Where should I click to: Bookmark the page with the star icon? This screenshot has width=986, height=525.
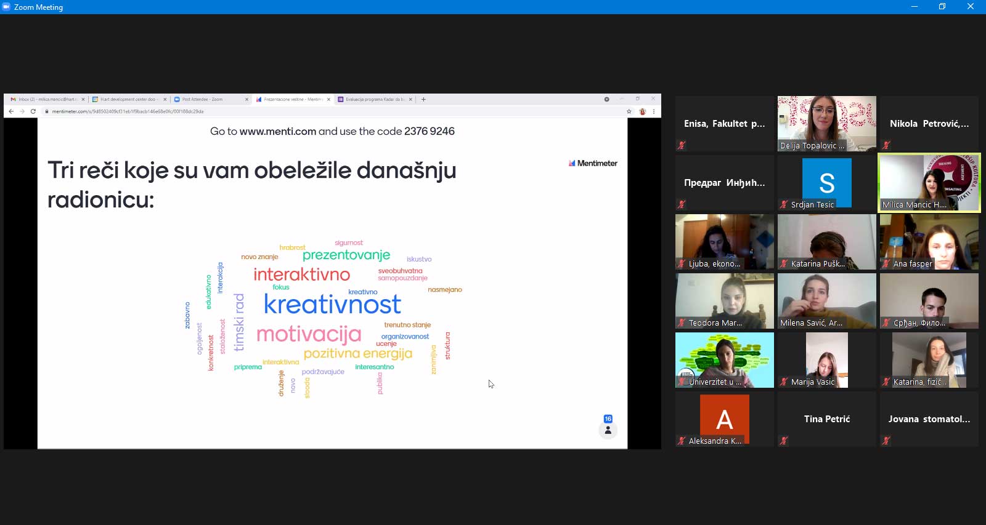pos(629,111)
